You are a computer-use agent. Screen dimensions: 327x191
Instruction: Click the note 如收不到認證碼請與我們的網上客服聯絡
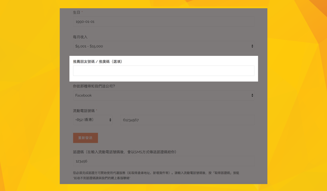[x=102, y=178]
